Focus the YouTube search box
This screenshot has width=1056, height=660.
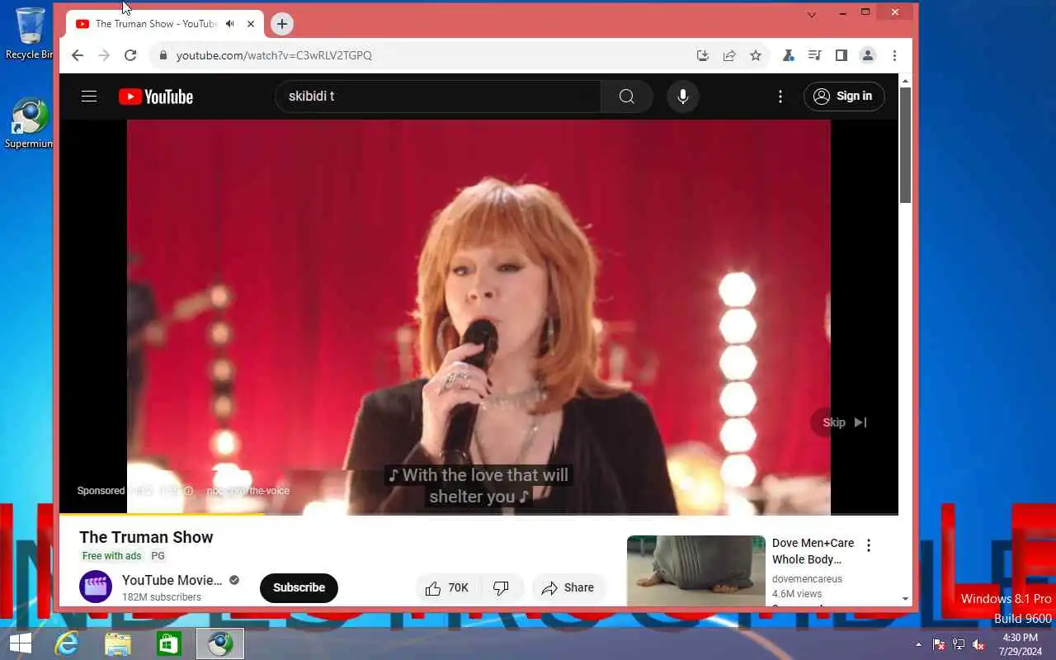(438, 97)
